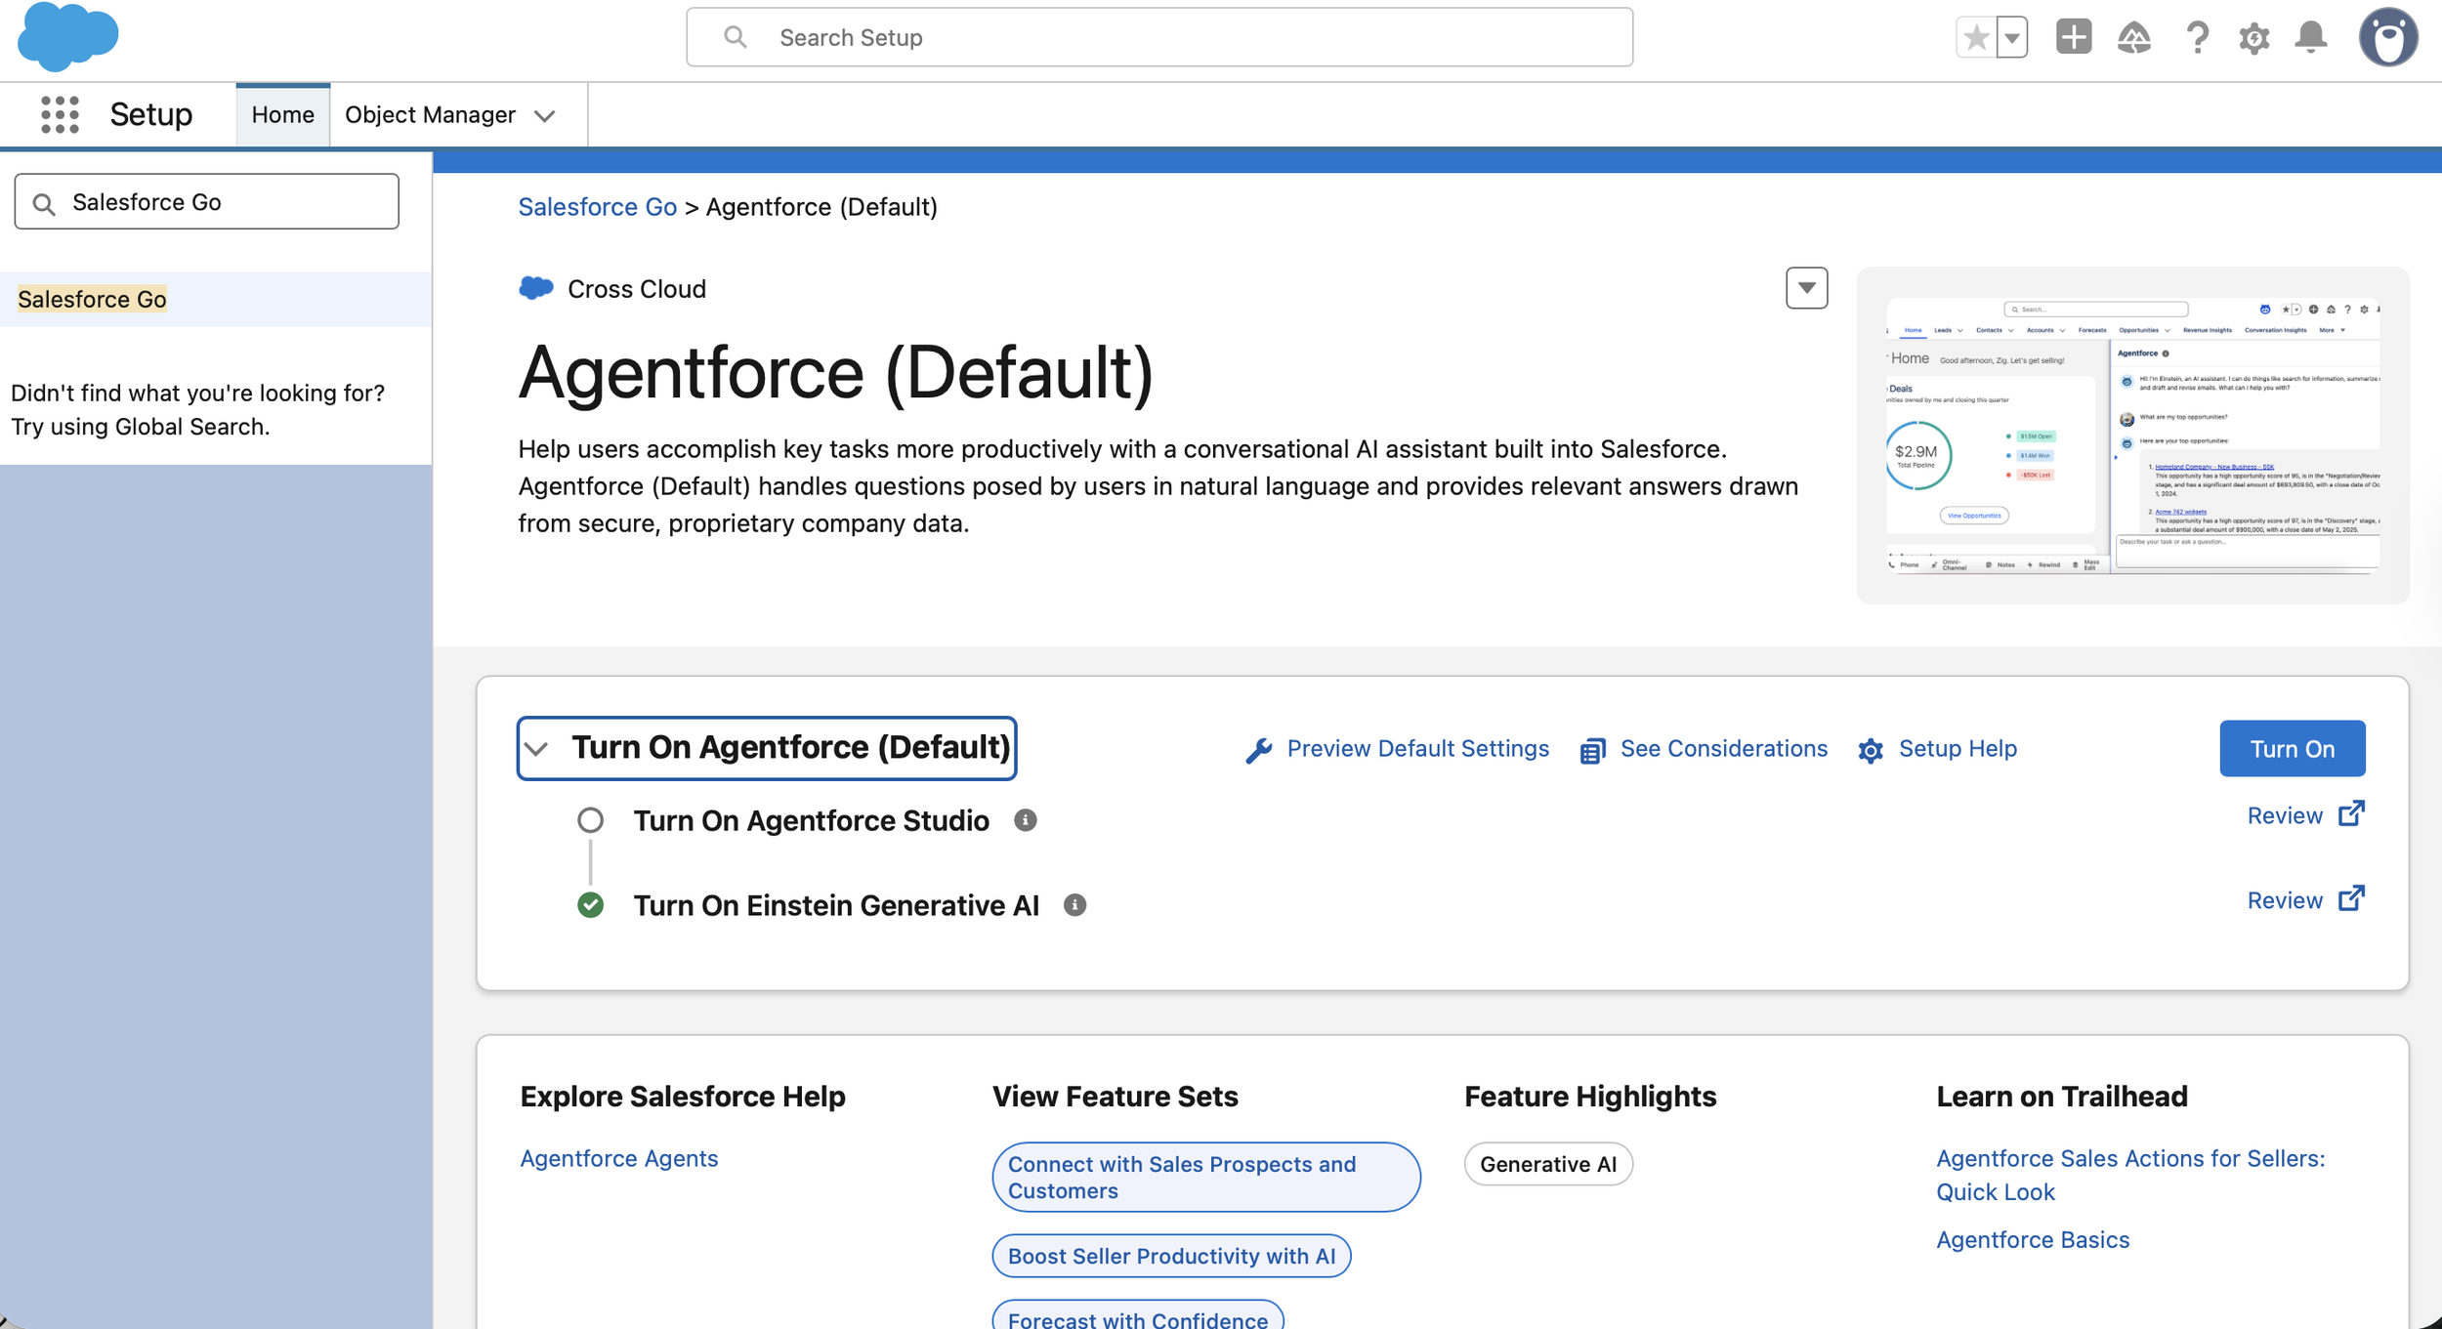Screen dimensions: 2442x1329
Task: Open the Trailhead guidance icon
Action: 2134,38
